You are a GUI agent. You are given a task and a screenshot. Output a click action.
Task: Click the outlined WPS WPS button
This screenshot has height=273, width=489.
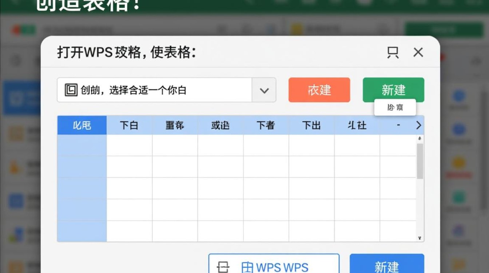(x=274, y=264)
